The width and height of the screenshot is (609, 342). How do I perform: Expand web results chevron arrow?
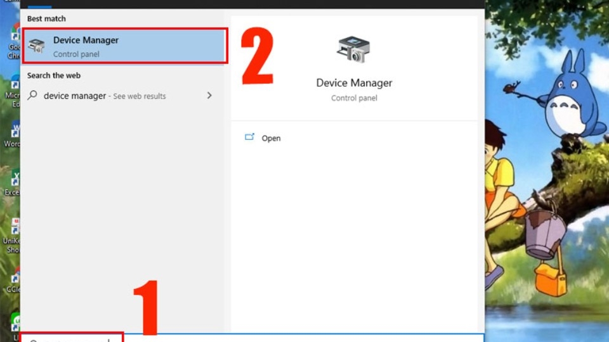click(x=209, y=96)
